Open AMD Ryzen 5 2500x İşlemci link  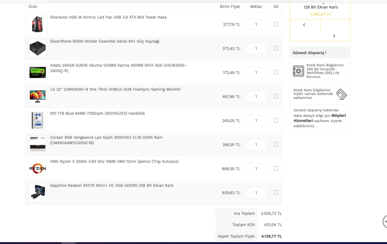pos(114,161)
